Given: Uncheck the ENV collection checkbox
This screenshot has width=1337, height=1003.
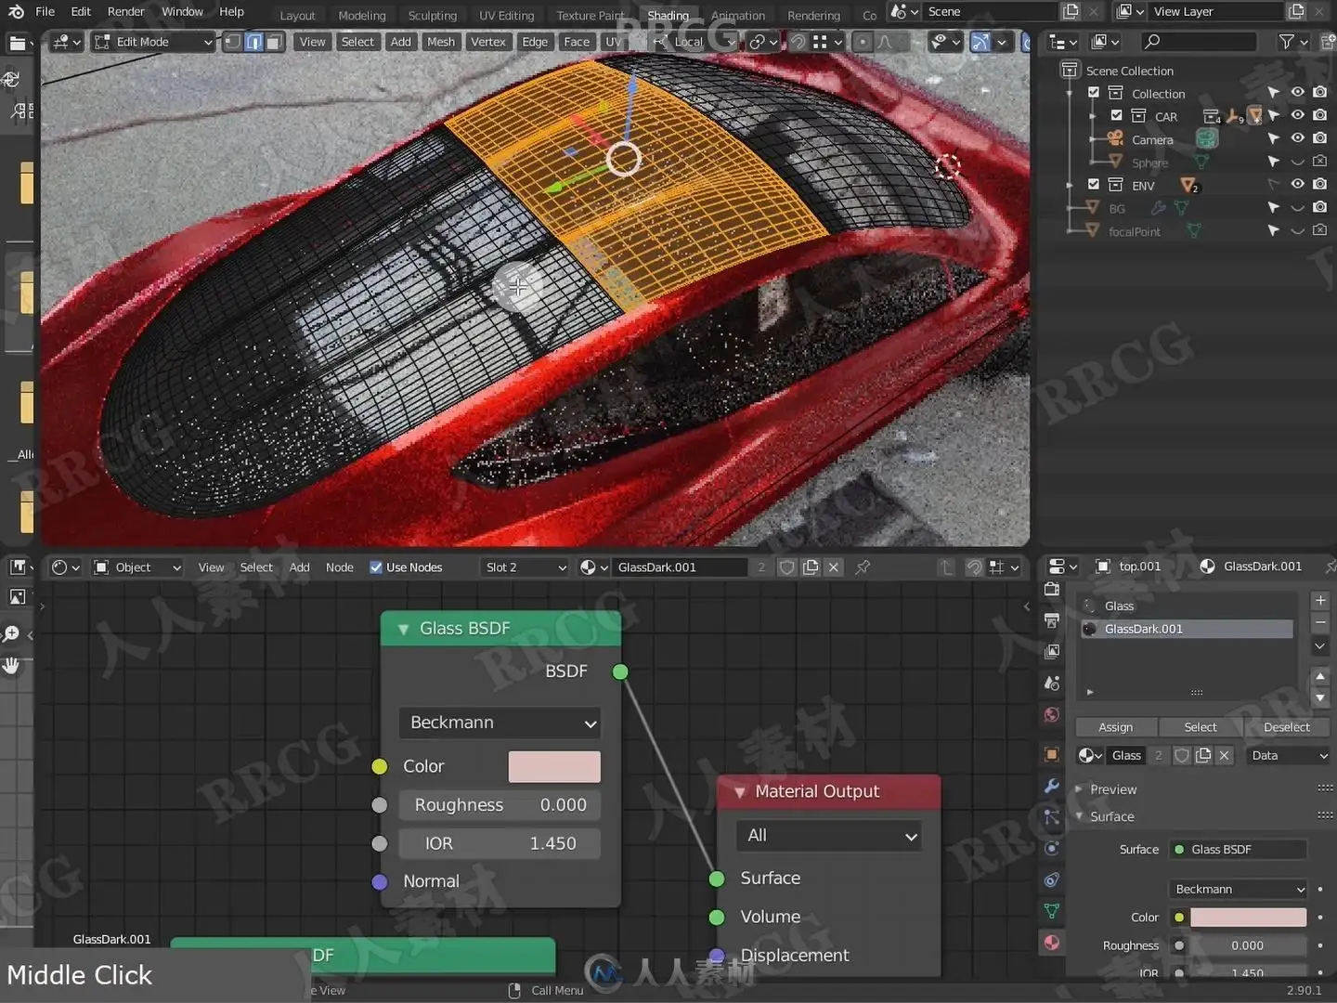Looking at the screenshot, I should (x=1094, y=185).
